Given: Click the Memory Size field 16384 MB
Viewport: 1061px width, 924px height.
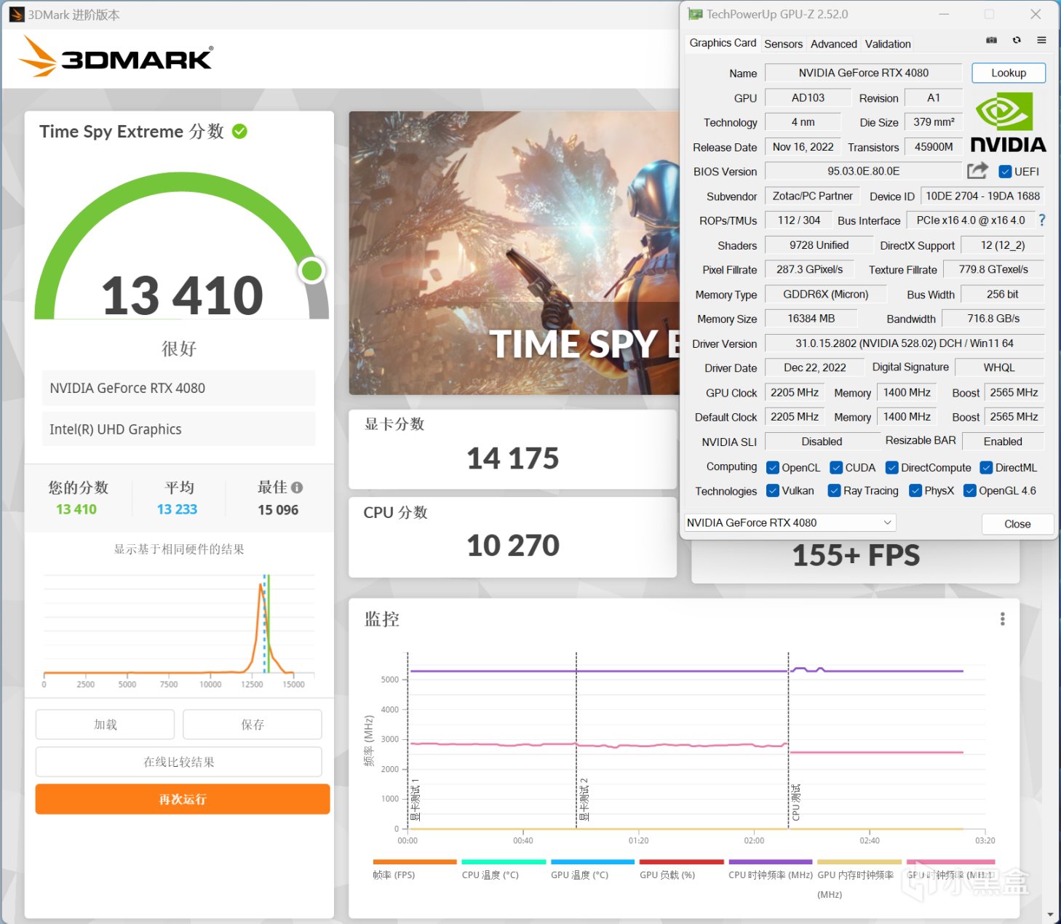Looking at the screenshot, I should pyautogui.click(x=811, y=319).
